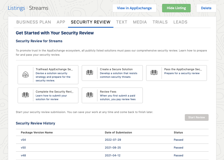Open the Business Plan tab
Image resolution: width=224 pixels, height=160 pixels.
point(34,22)
